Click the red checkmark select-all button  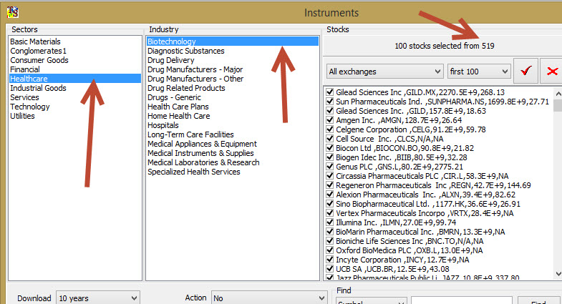point(525,71)
